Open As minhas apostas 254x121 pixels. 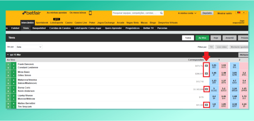57,13
